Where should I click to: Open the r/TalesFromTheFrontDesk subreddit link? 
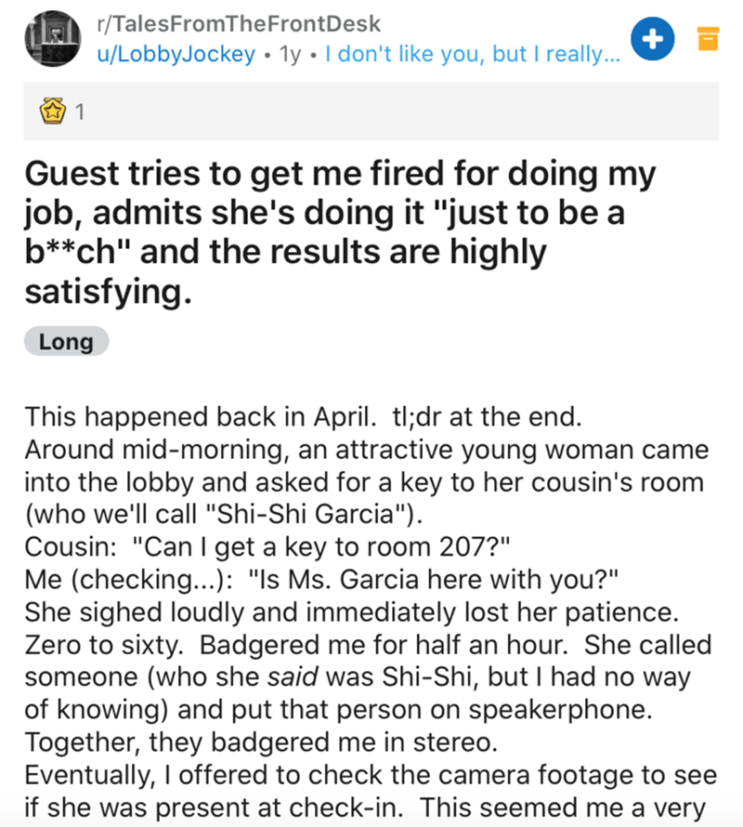238,24
